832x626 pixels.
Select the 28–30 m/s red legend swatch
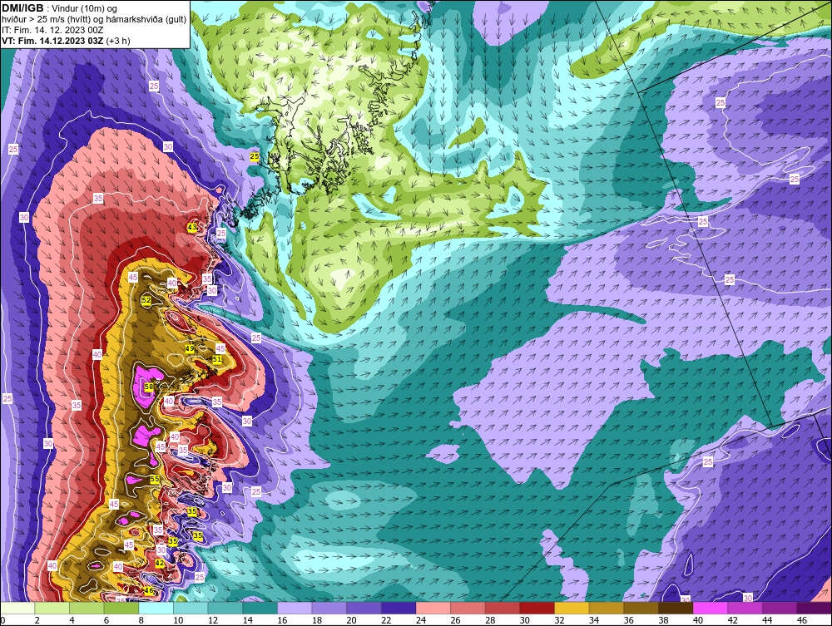[x=503, y=608]
